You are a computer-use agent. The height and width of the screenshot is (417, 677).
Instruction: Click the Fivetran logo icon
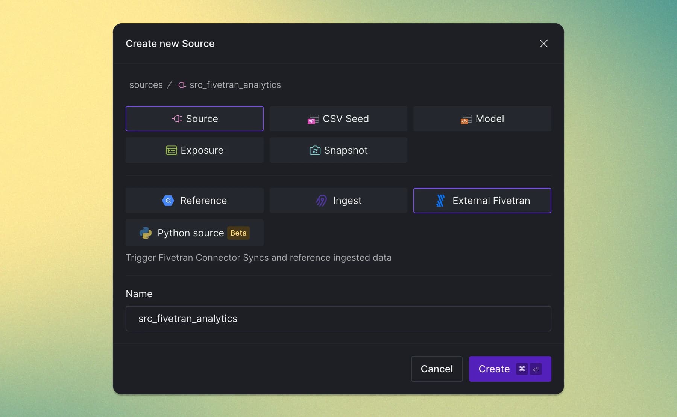pos(440,201)
